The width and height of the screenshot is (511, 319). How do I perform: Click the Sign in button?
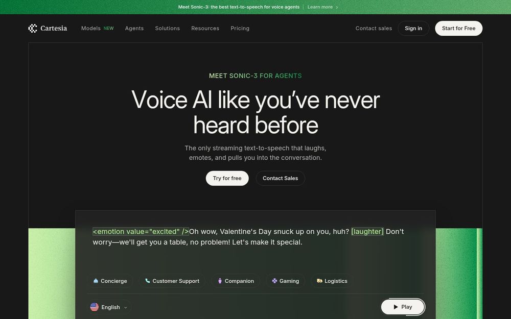pos(413,28)
